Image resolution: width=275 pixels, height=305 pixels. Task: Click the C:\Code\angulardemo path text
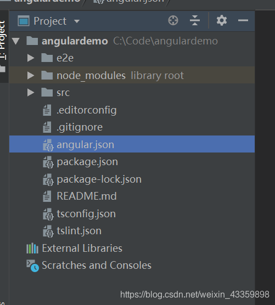(165, 41)
